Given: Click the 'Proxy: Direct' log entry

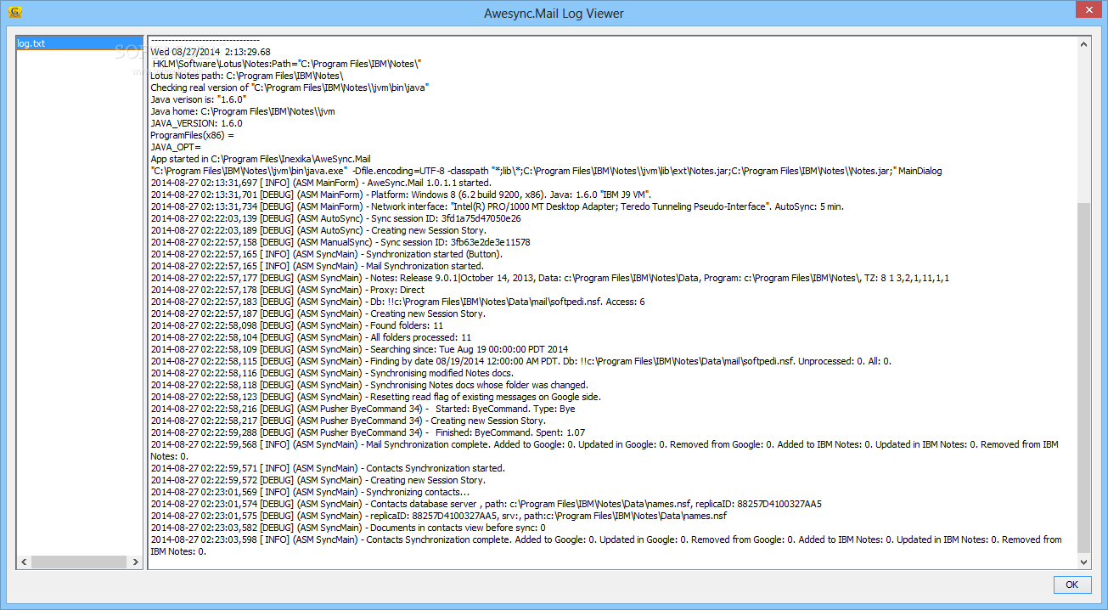Looking at the screenshot, I should pos(287,290).
